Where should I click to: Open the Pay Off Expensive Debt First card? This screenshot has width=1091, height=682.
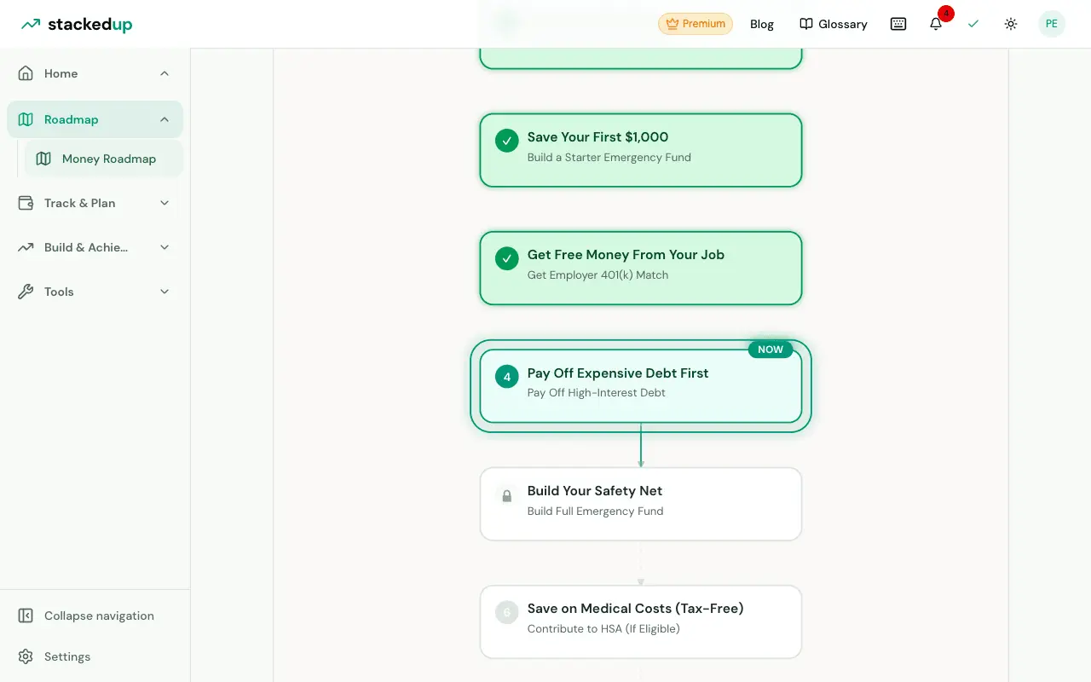641,386
